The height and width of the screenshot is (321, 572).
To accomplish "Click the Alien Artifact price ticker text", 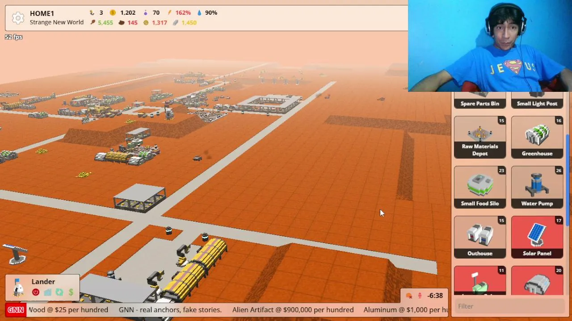I will pyautogui.click(x=293, y=310).
